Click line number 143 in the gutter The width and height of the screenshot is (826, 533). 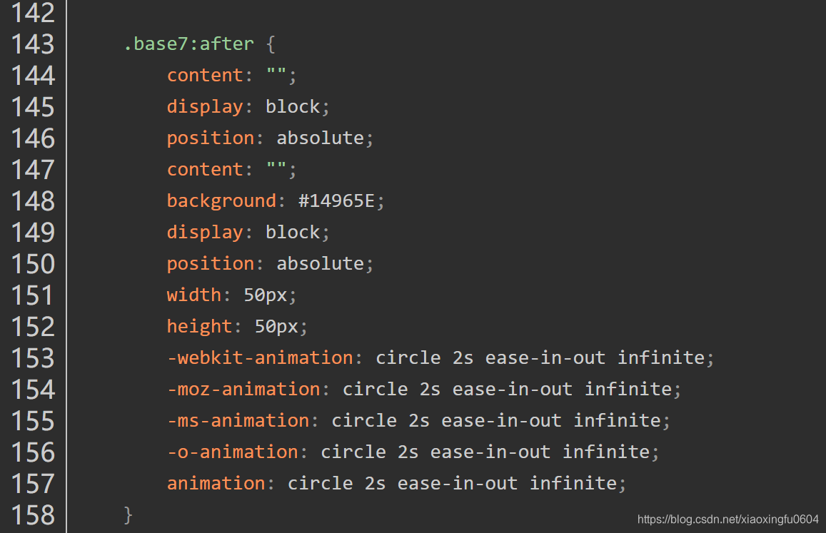pos(33,44)
